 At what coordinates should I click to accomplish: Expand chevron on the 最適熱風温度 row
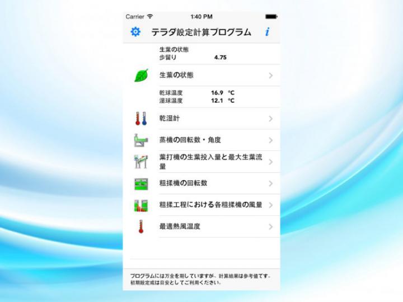pos(270,226)
